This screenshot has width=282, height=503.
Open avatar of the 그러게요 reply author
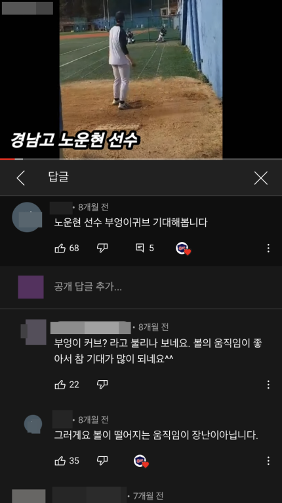(x=33, y=423)
